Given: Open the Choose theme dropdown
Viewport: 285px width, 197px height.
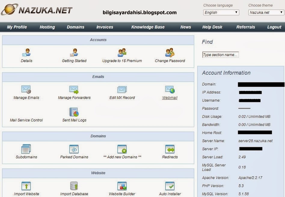Looking at the screenshot, I should coord(266,12).
